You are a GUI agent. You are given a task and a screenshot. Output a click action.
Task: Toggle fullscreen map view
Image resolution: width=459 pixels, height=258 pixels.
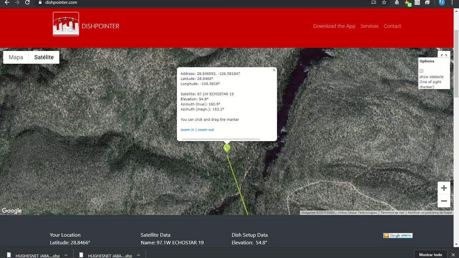point(444,56)
